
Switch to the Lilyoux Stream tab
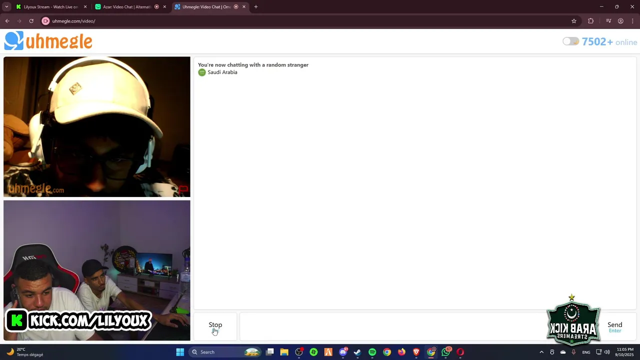point(50,7)
